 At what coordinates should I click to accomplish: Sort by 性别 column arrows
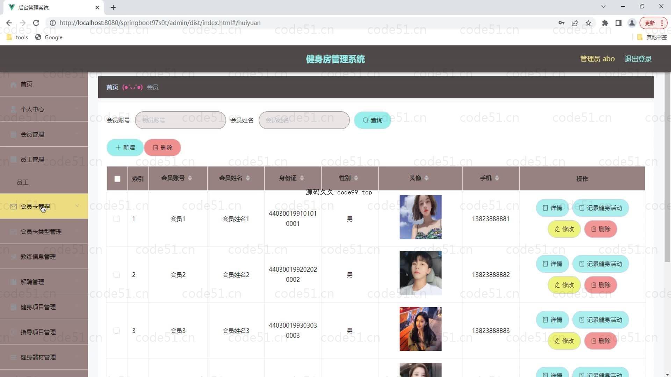(x=356, y=178)
